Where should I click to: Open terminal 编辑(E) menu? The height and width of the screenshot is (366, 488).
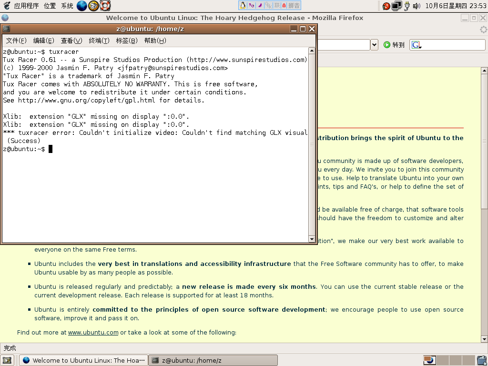[43, 41]
